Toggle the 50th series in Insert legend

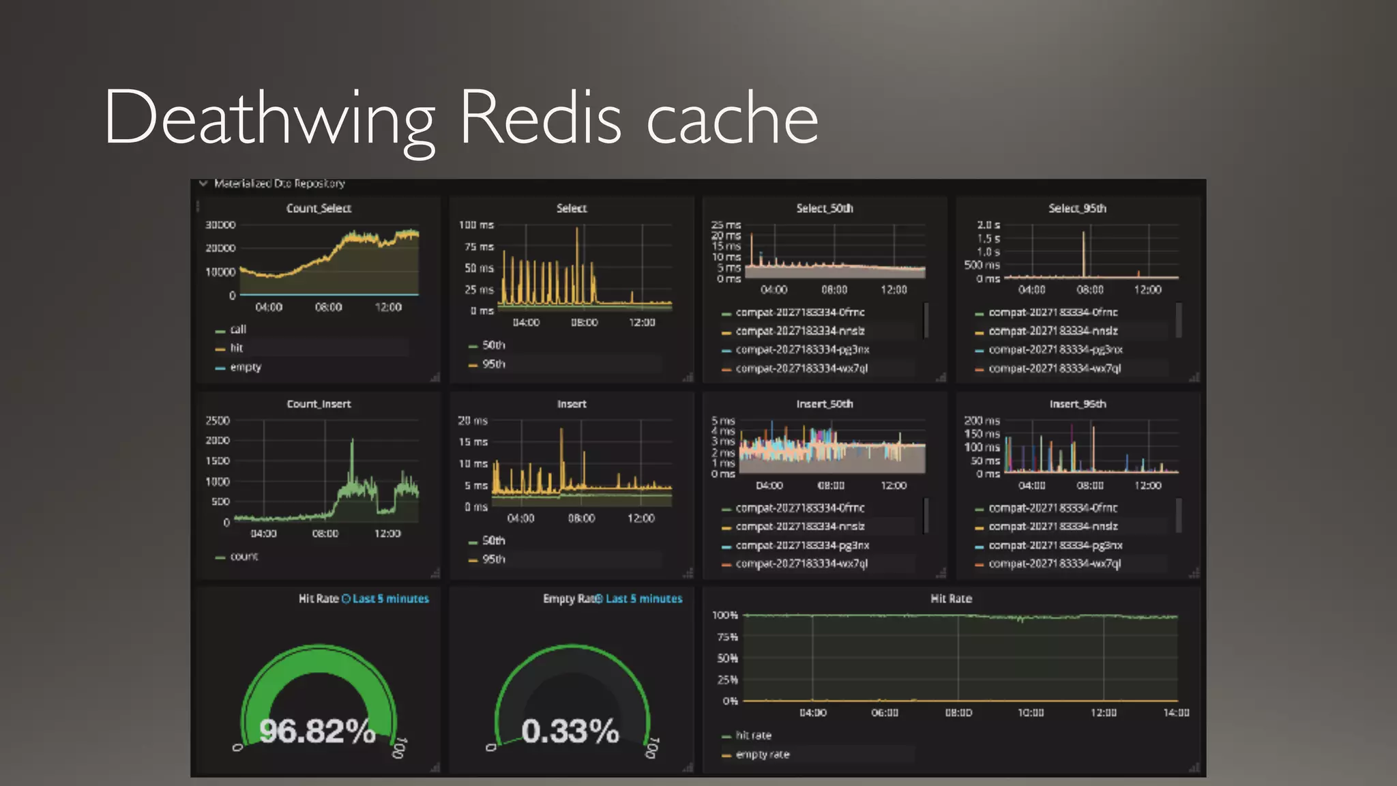pos(494,540)
